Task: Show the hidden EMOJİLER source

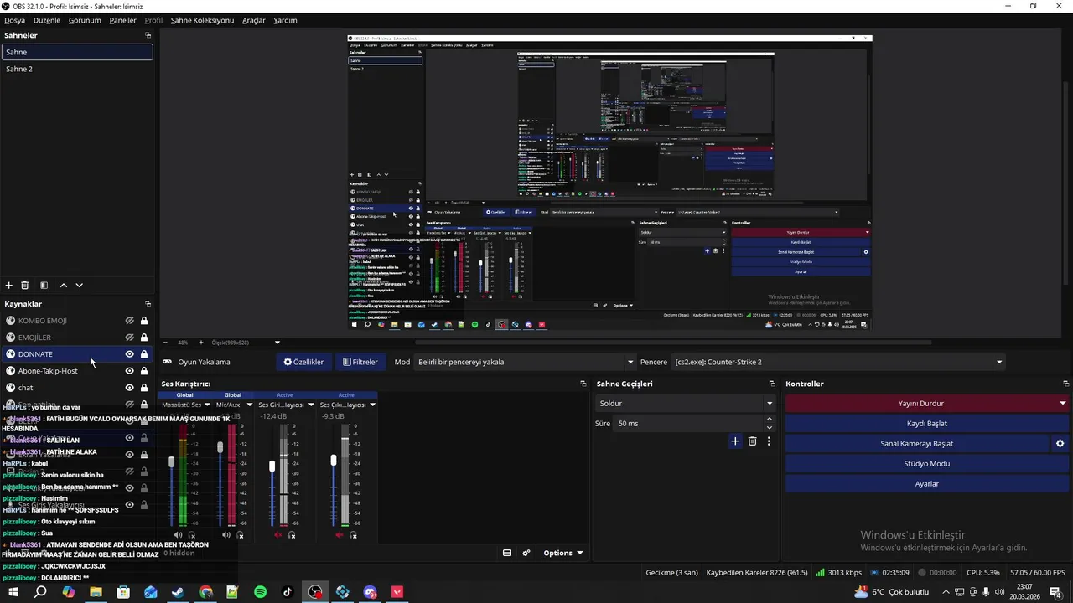Action: tap(130, 338)
